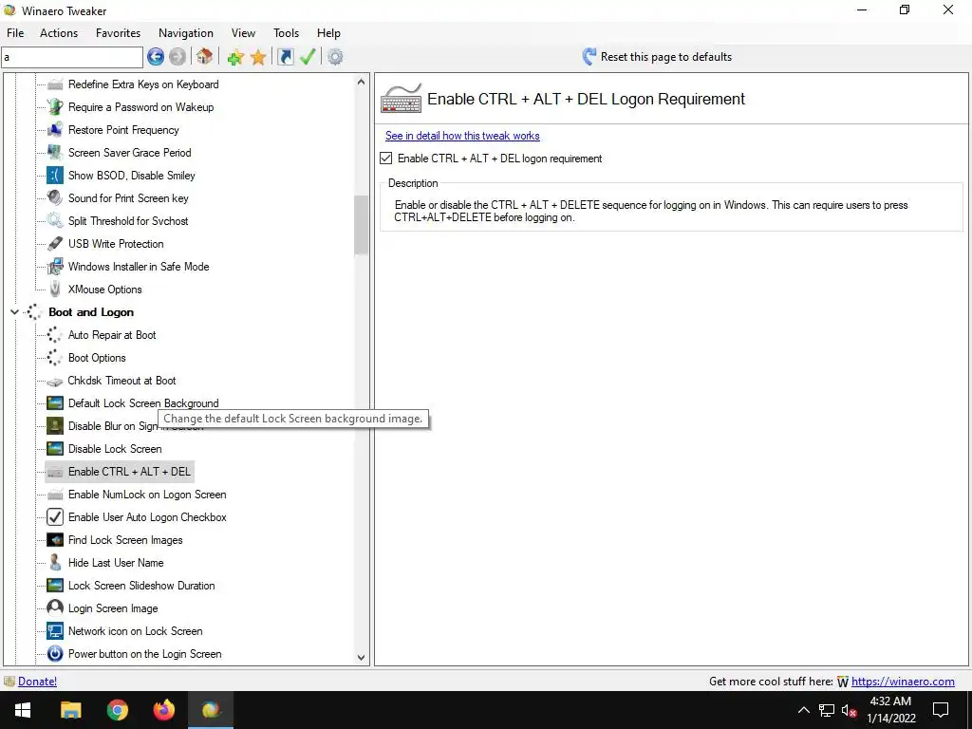Click the create shortcut toolbar icon
The image size is (972, 729).
tap(285, 57)
